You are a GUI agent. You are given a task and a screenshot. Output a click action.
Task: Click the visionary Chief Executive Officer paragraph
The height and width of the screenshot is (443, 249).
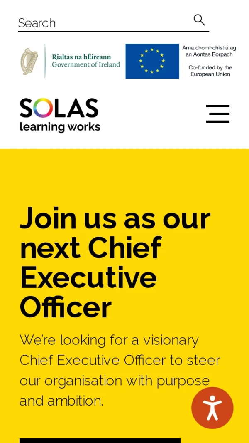tap(120, 360)
